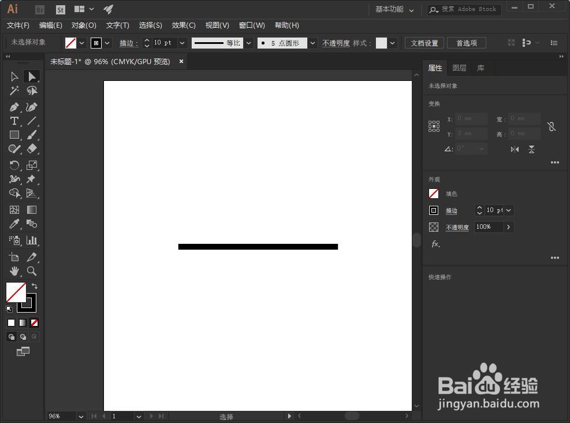Select the Blend tool
Screen dimensions: 570x423
pyautogui.click(x=32, y=224)
